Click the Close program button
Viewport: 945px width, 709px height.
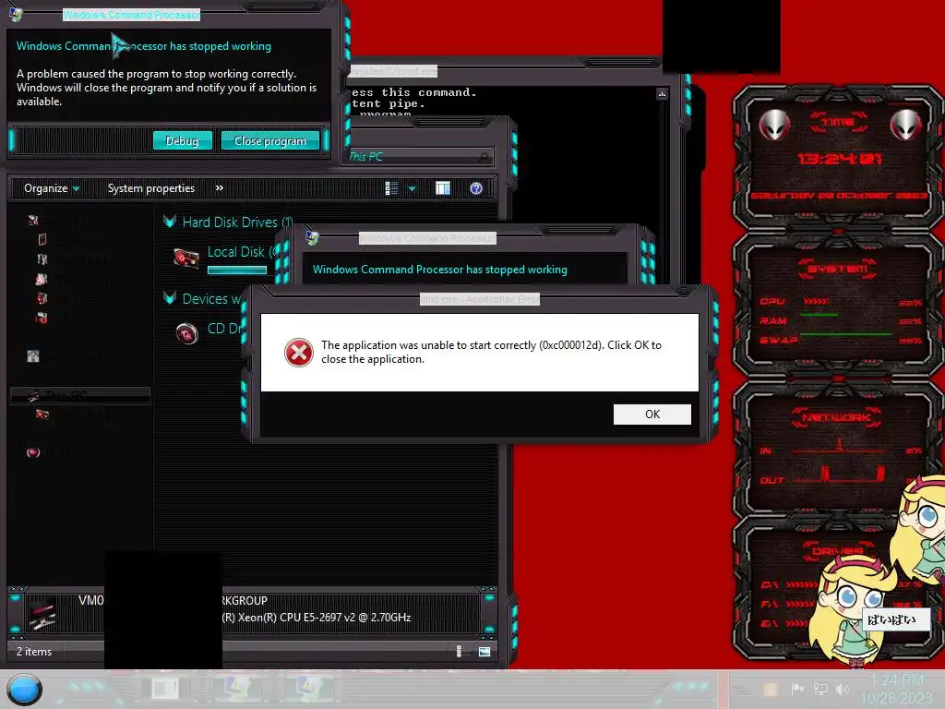[x=269, y=140]
